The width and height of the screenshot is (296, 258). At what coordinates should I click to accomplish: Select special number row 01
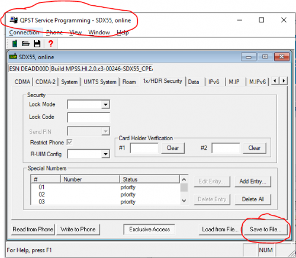coord(105,187)
